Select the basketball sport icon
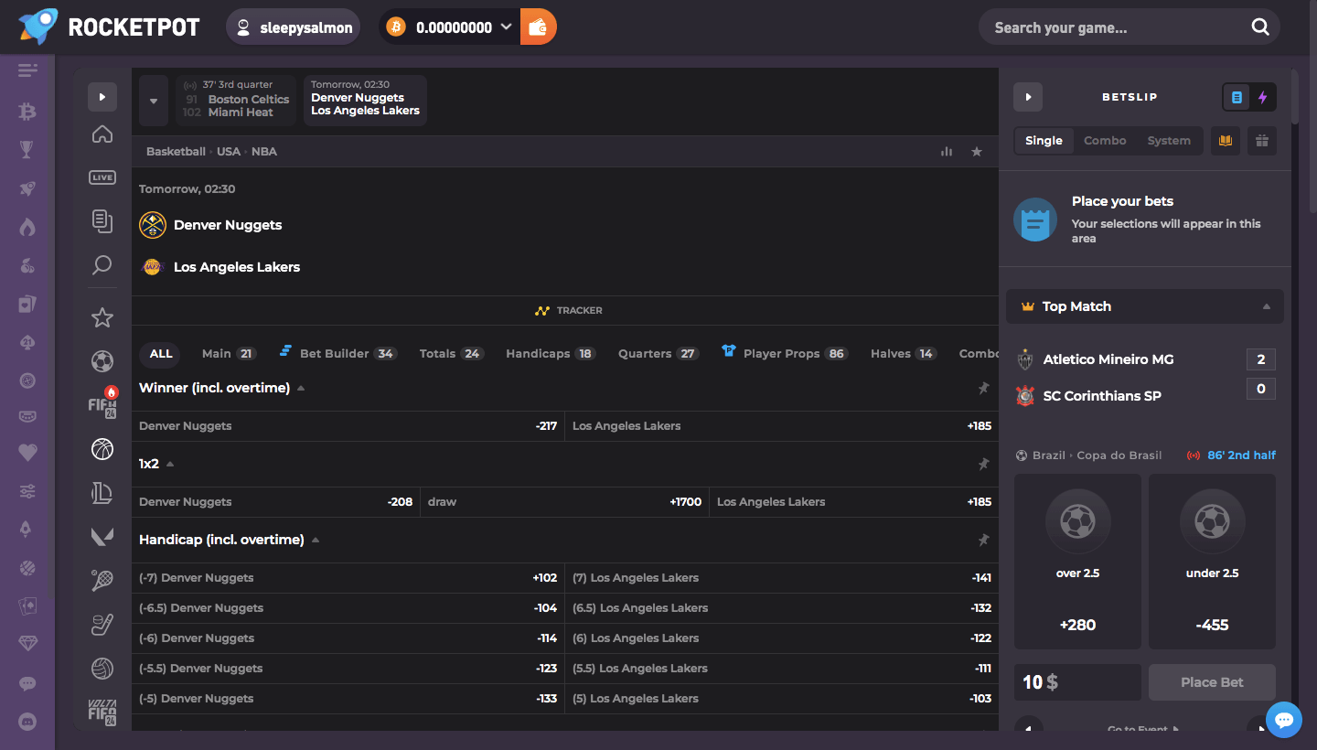The image size is (1317, 750). click(102, 449)
